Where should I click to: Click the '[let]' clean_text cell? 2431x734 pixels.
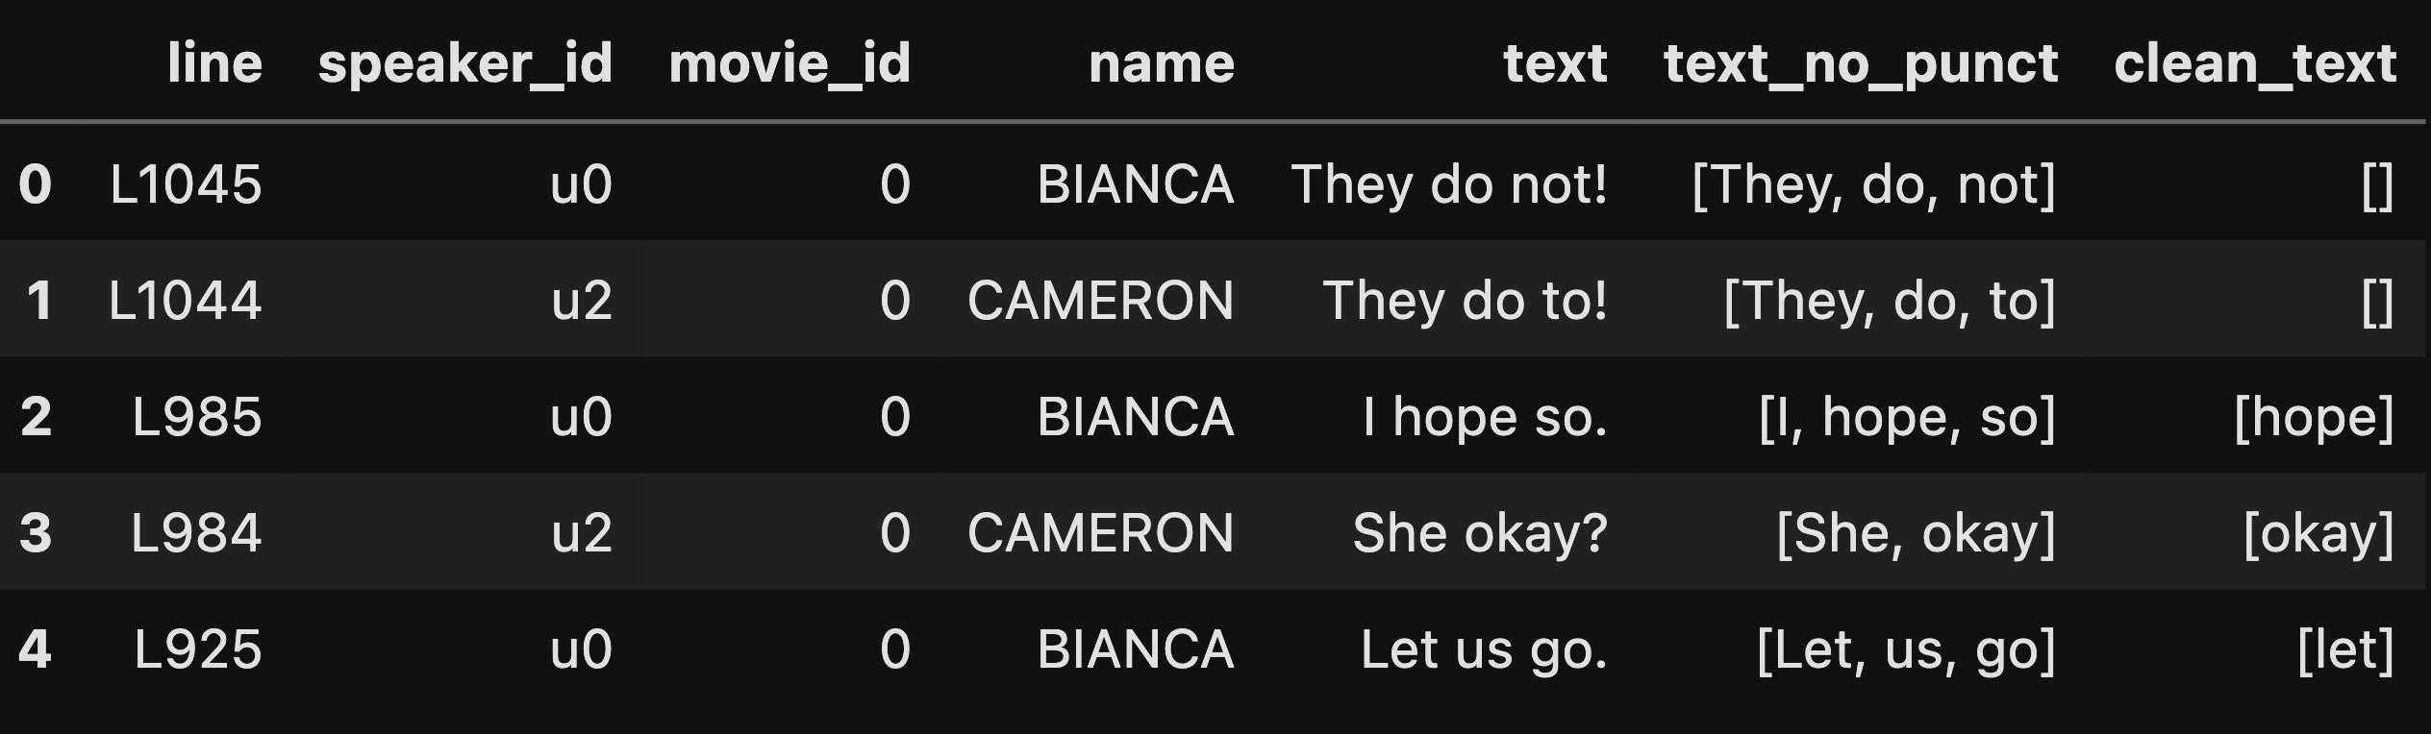2344,649
